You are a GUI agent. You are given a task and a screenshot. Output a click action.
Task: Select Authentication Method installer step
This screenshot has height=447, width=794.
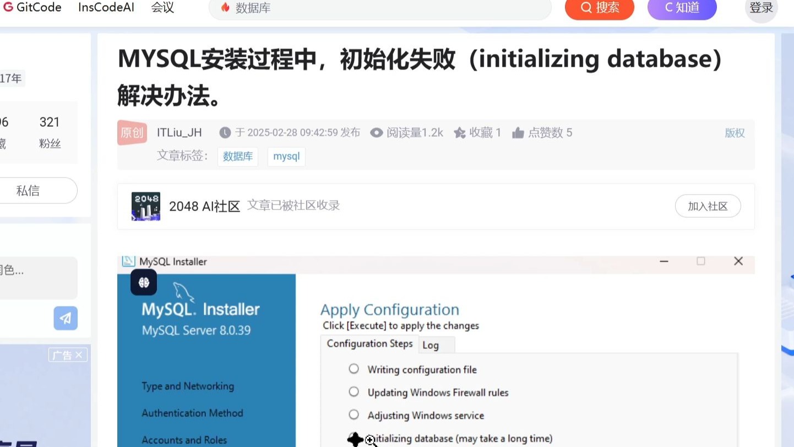[192, 413]
